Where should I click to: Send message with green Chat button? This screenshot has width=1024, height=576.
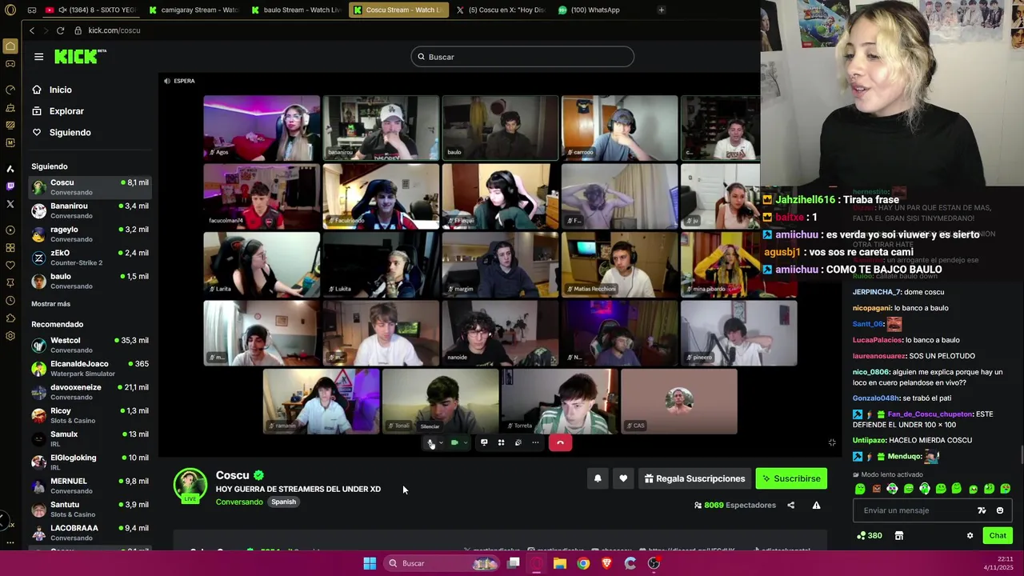point(998,535)
